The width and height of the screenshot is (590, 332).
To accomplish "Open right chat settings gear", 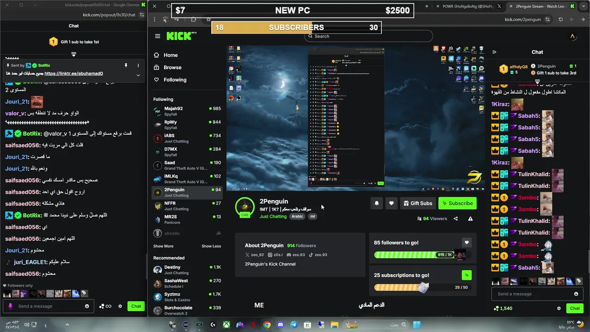I will [559, 308].
